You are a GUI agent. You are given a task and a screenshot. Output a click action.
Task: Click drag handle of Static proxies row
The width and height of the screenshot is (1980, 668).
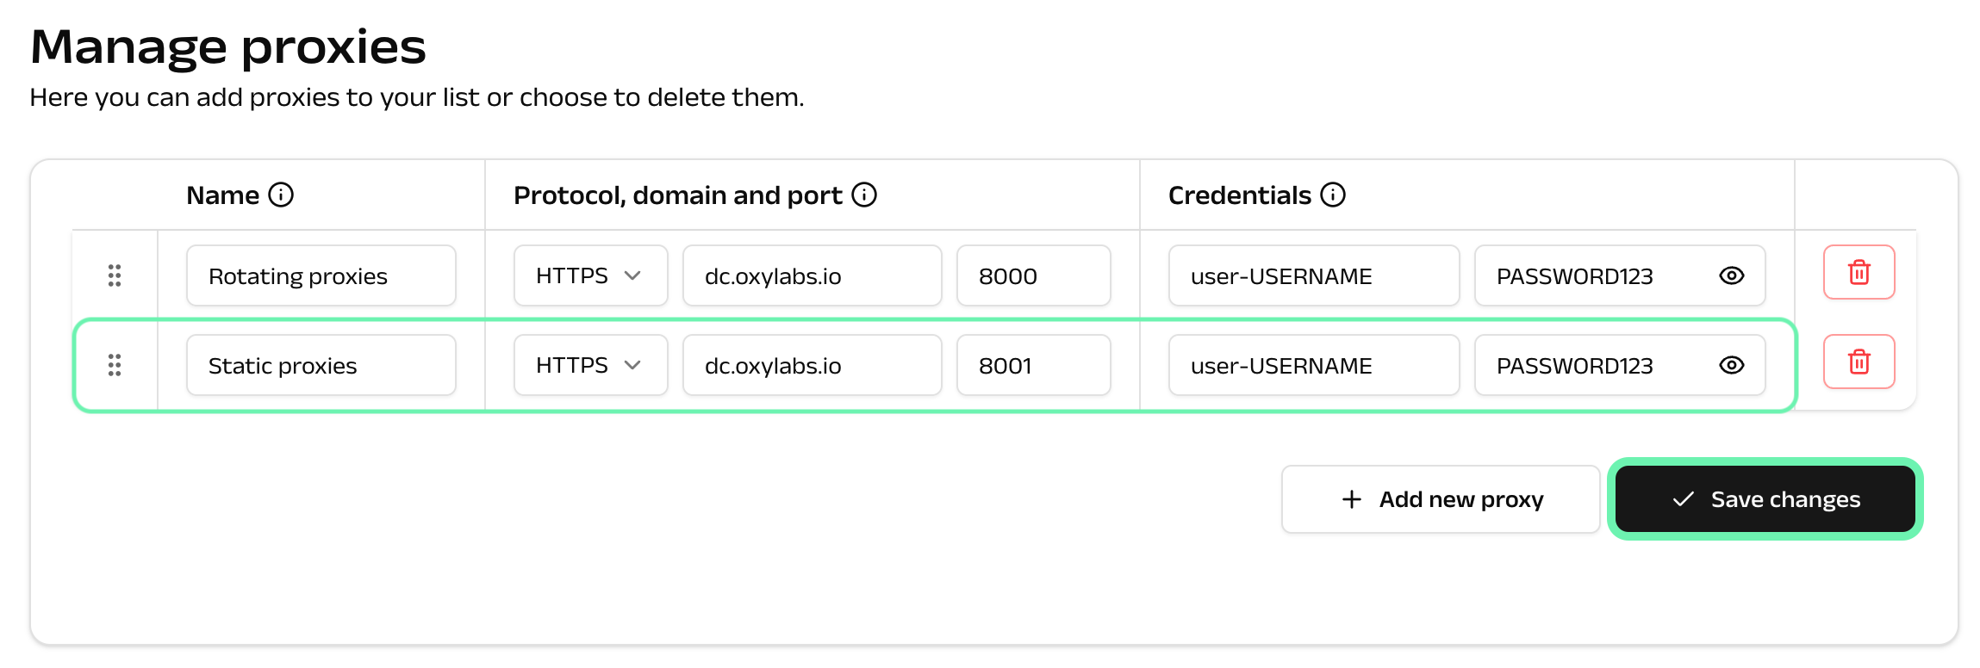115,365
